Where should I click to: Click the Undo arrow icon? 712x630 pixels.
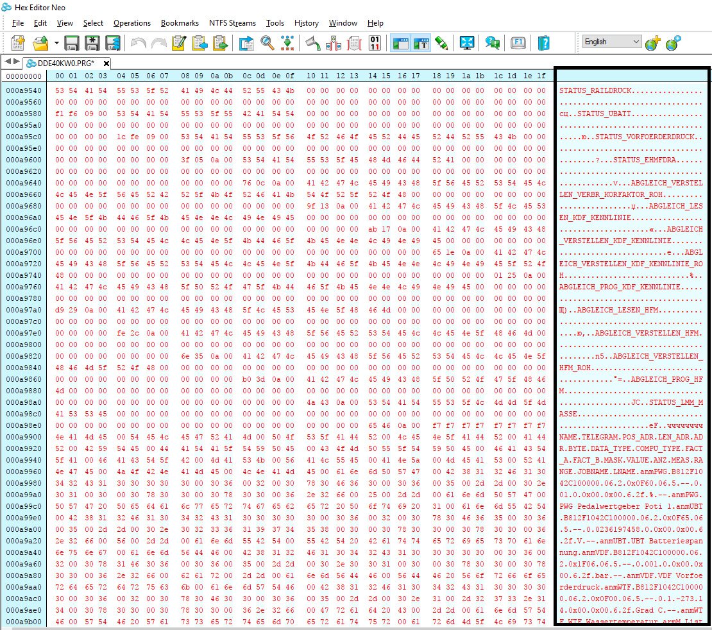click(x=138, y=43)
